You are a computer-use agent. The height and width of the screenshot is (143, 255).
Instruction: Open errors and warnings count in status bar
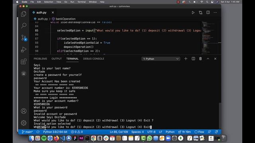(x=77, y=132)
